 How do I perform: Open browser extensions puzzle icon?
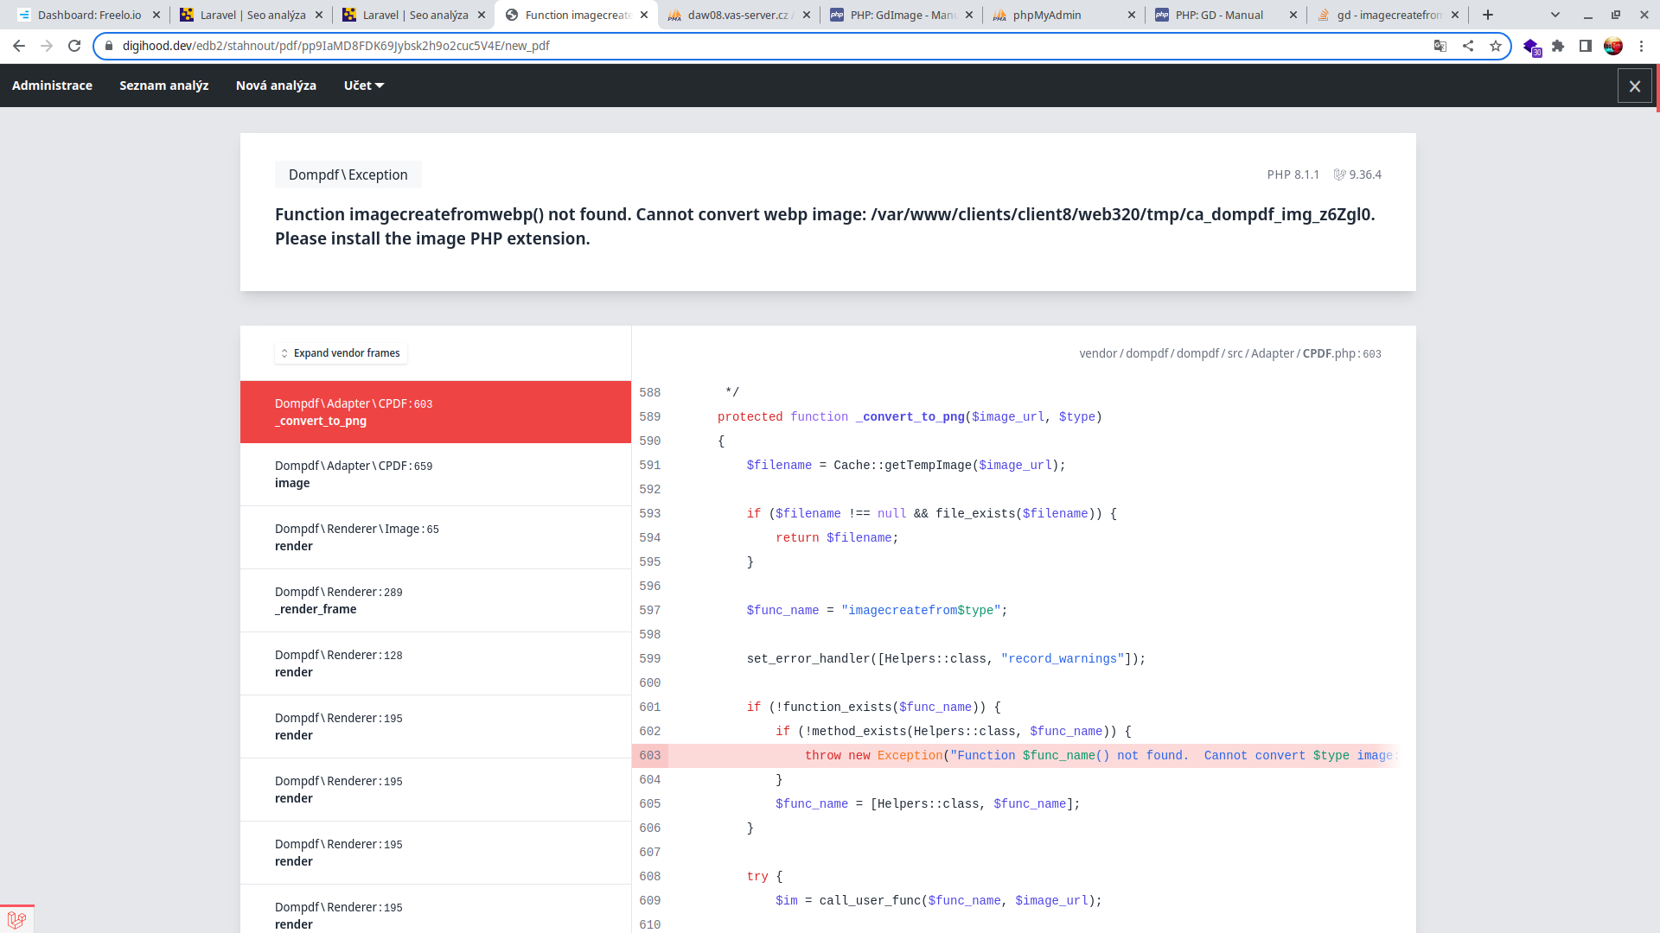1558,46
